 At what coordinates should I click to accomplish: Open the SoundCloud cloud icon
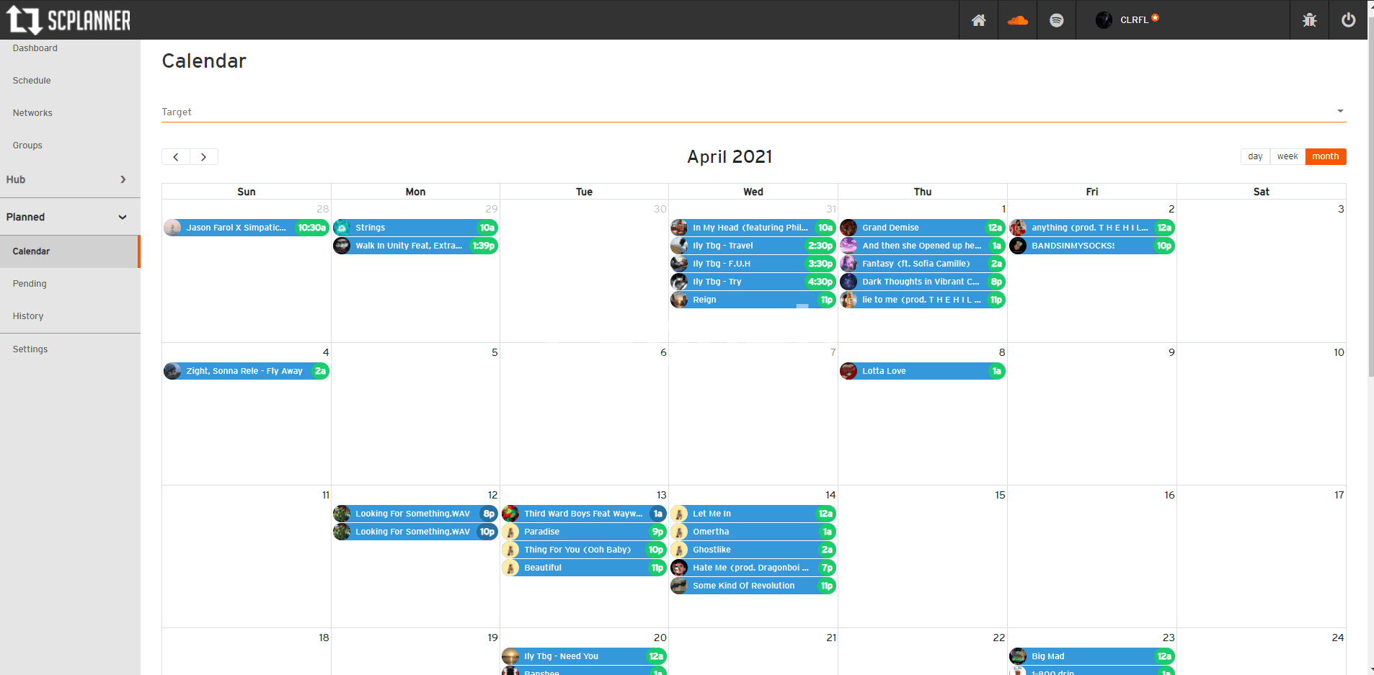coord(1017,20)
